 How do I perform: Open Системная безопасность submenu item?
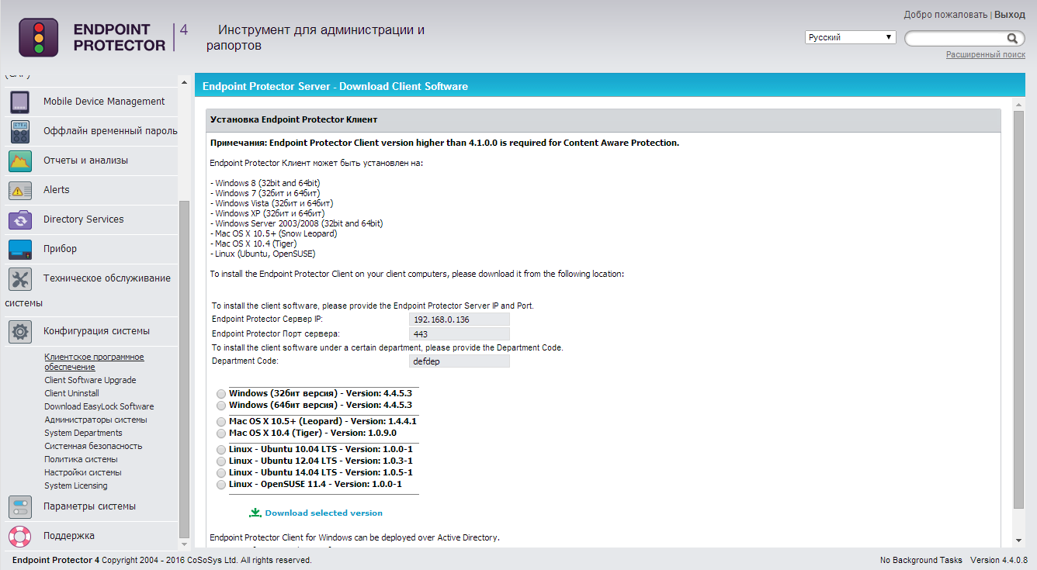93,446
